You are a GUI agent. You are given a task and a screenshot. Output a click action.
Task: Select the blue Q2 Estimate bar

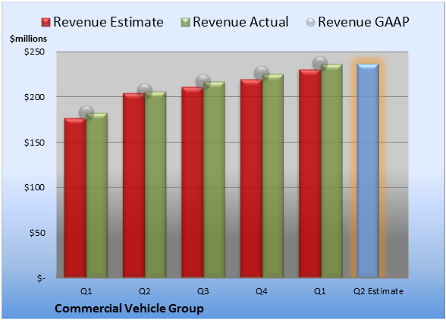point(368,171)
